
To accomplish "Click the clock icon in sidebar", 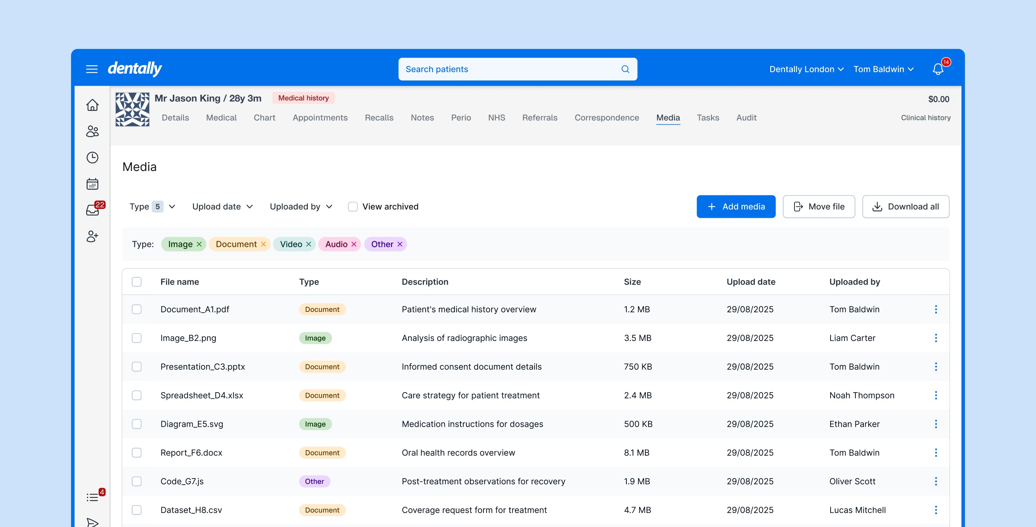I will [92, 157].
